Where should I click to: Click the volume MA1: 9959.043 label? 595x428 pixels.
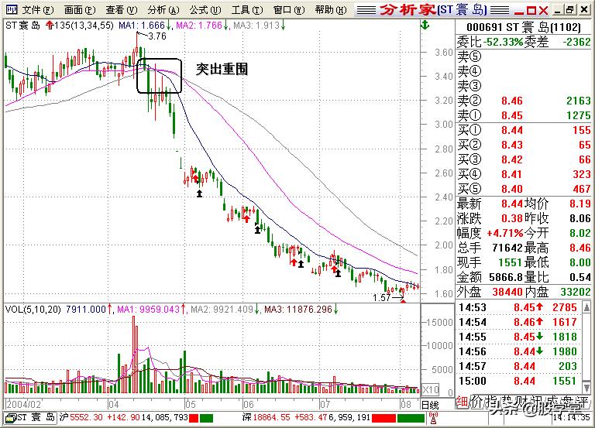152,310
